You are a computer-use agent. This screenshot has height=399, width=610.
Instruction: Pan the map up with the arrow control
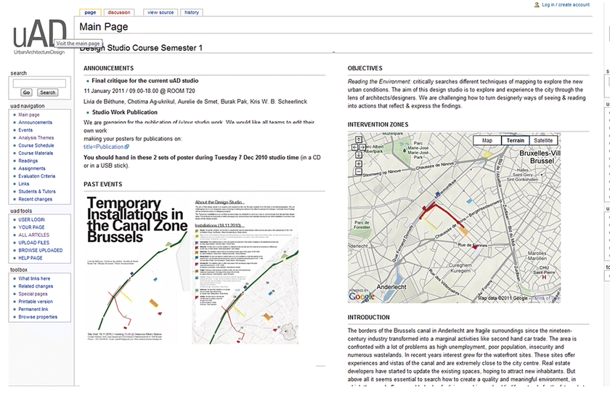coord(358,140)
